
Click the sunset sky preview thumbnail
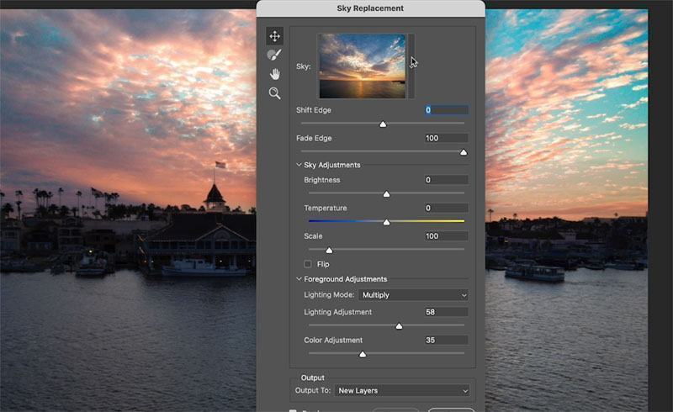[362, 66]
